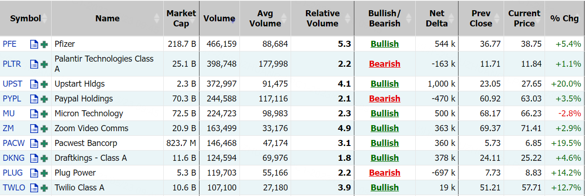
Task: Add PLUG using the green plus icon
Action: [44, 173]
